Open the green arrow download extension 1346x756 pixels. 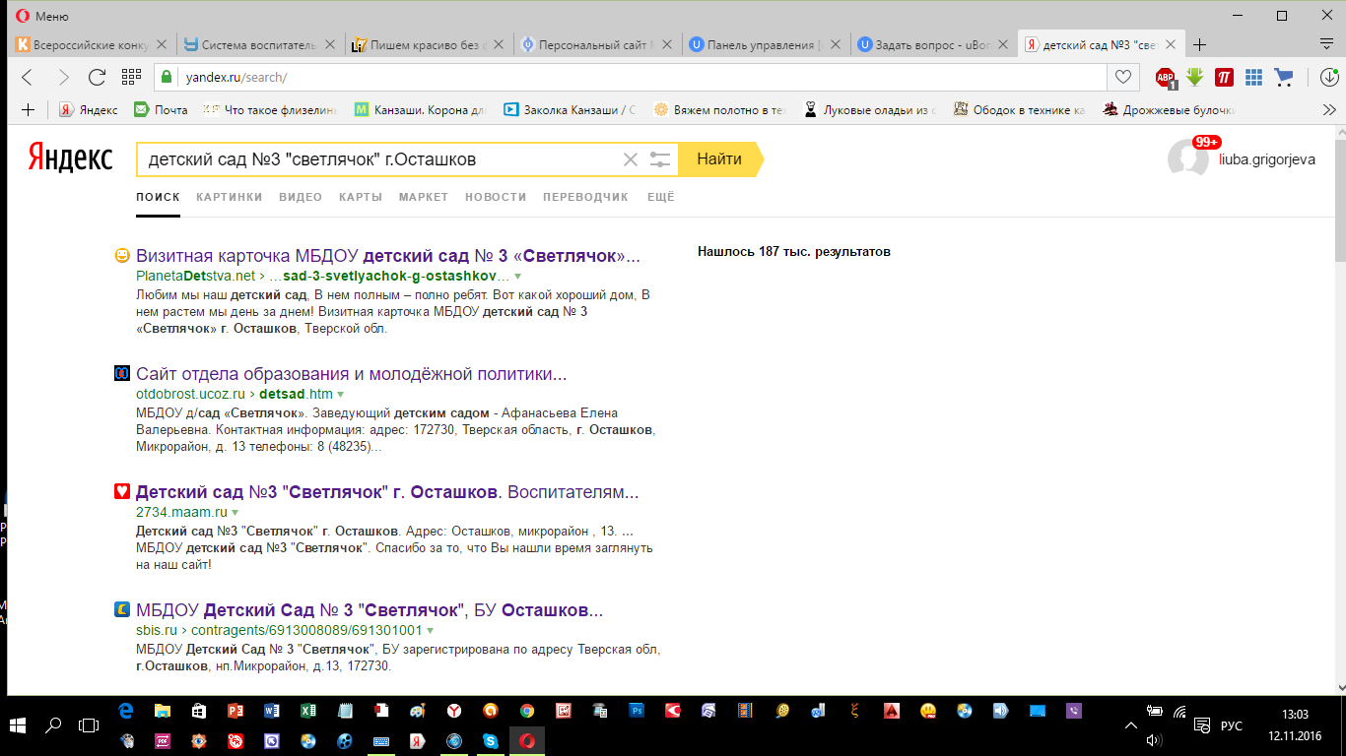[1195, 77]
